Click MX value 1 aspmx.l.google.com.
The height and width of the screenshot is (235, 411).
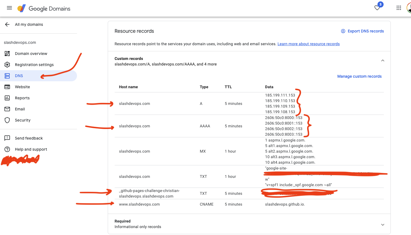tap(285, 140)
